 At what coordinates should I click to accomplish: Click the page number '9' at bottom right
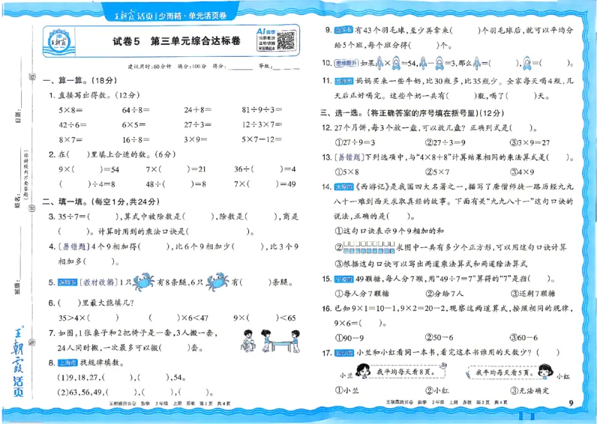(x=571, y=403)
